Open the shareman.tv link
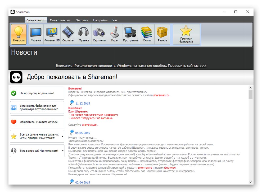This screenshot has height=193, width=262. tap(161, 95)
